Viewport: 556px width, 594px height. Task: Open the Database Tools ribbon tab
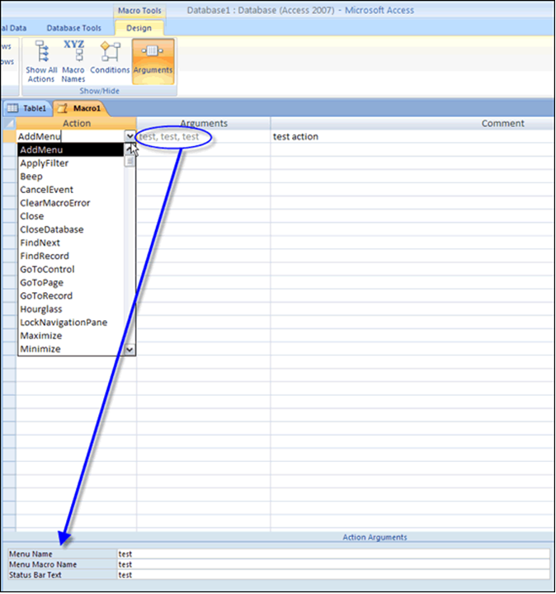(74, 28)
